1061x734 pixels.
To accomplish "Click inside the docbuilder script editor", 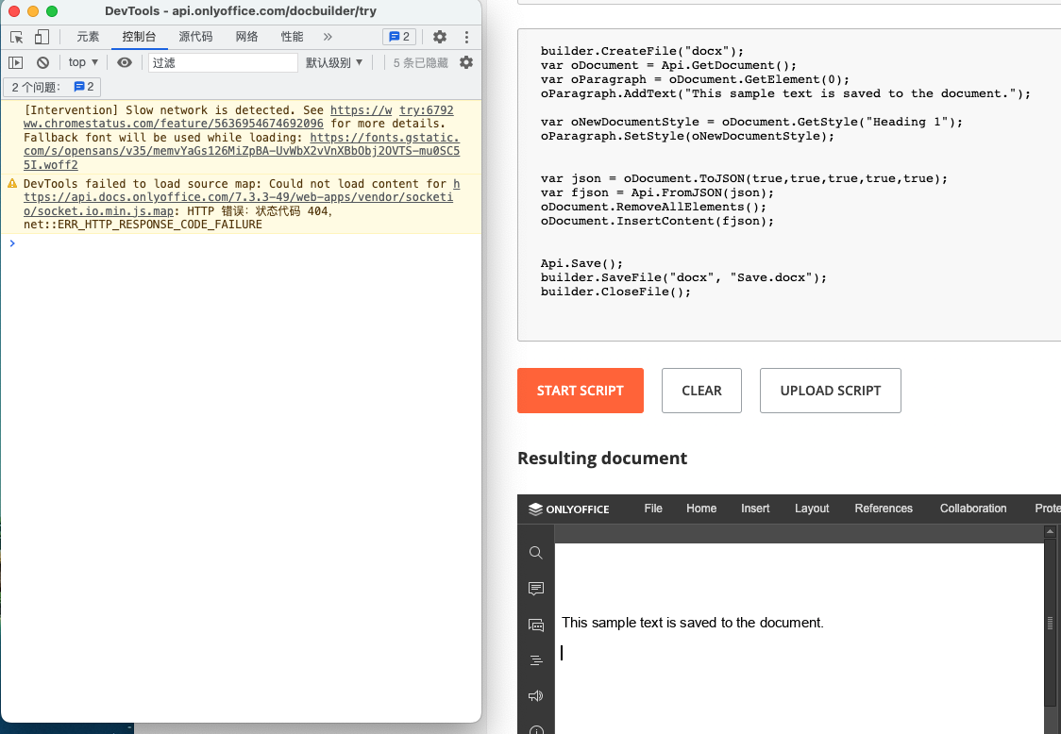I will tap(789, 185).
